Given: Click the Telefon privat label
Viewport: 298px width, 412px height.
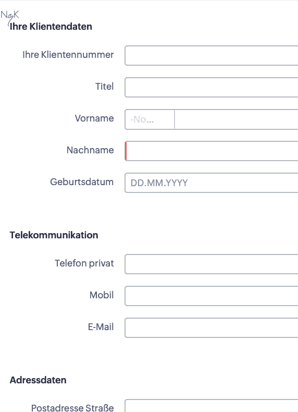Looking at the screenshot, I should coord(84,263).
